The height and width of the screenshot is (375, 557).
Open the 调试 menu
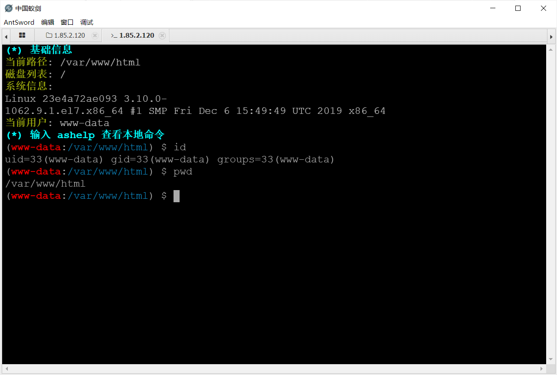pyautogui.click(x=87, y=23)
